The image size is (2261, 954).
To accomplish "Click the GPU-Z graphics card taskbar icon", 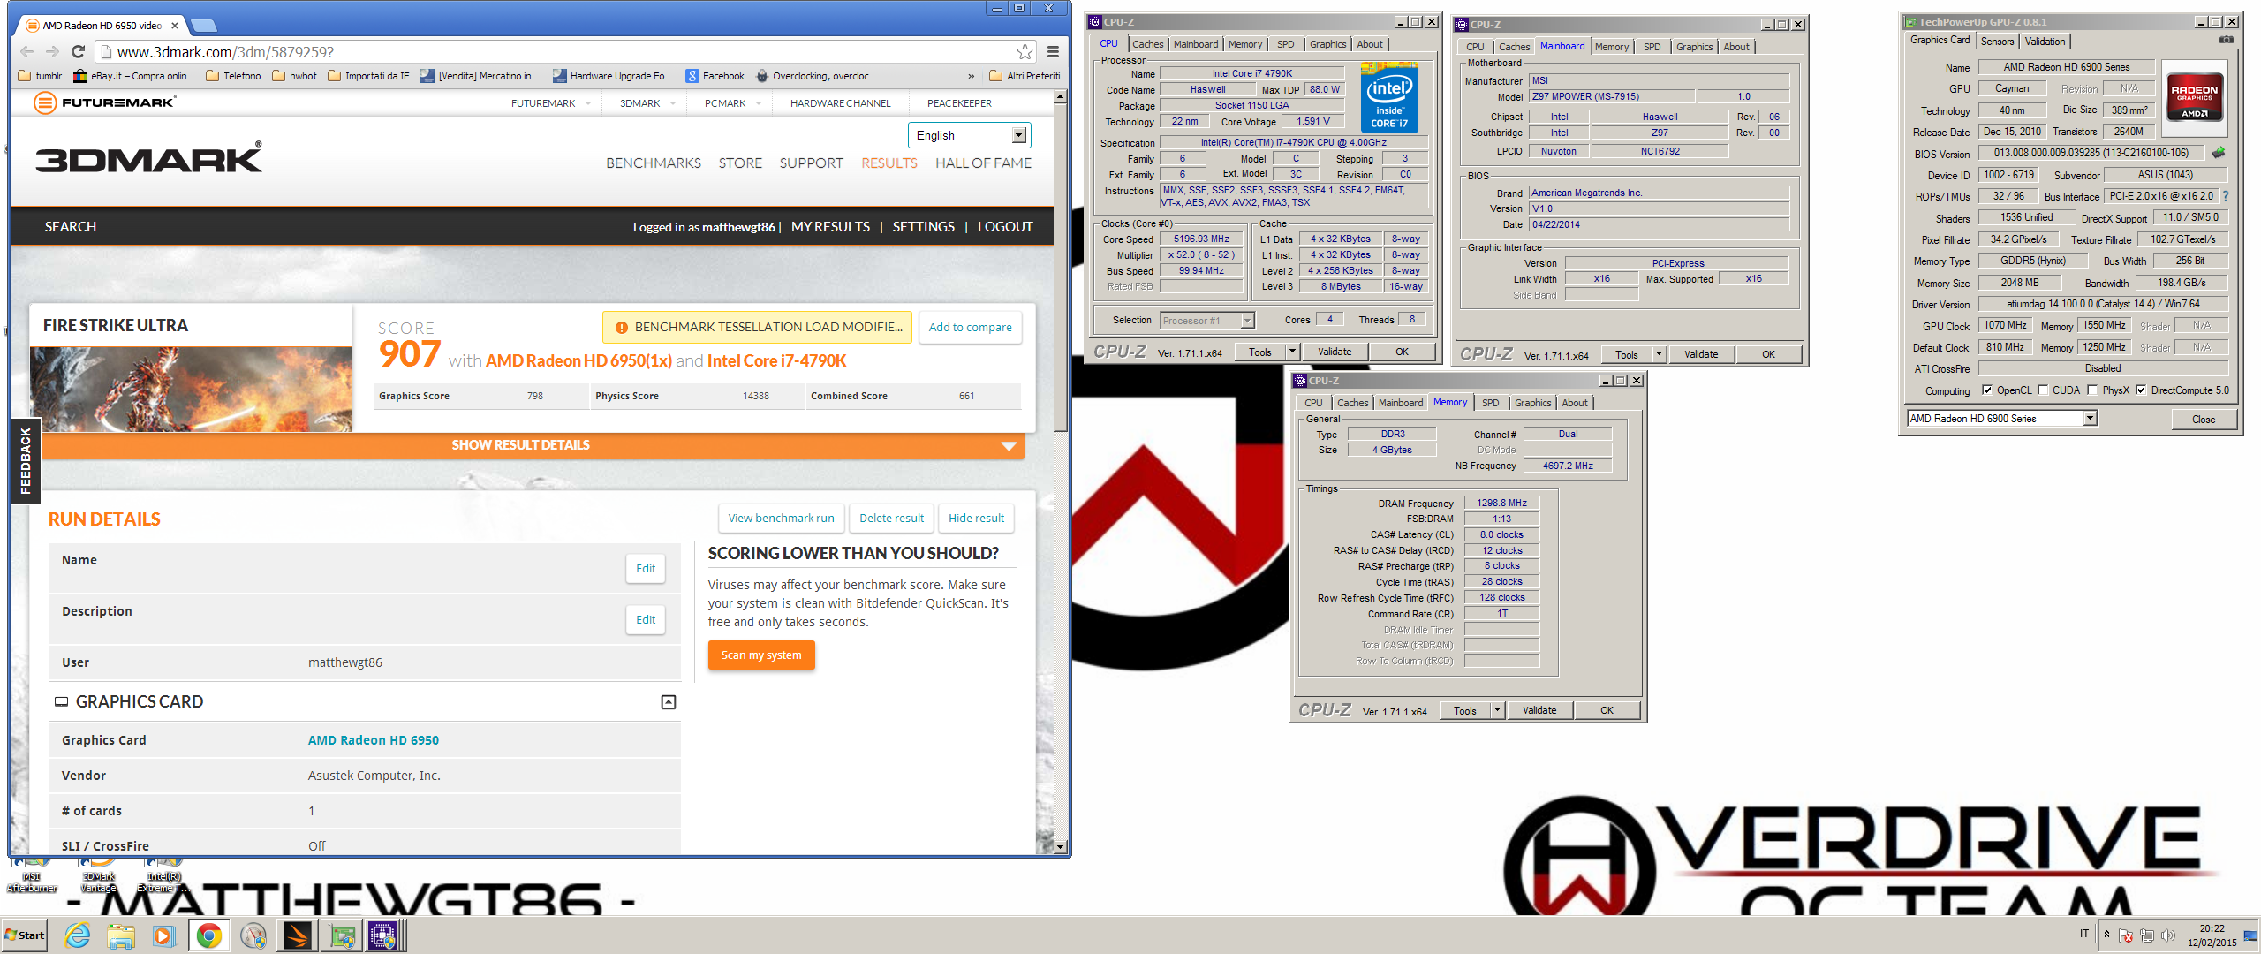I will point(342,935).
